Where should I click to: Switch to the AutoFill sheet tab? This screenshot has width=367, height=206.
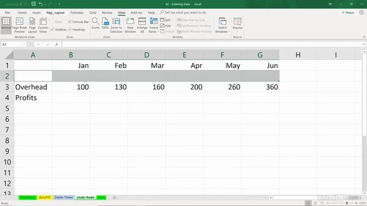45,197
